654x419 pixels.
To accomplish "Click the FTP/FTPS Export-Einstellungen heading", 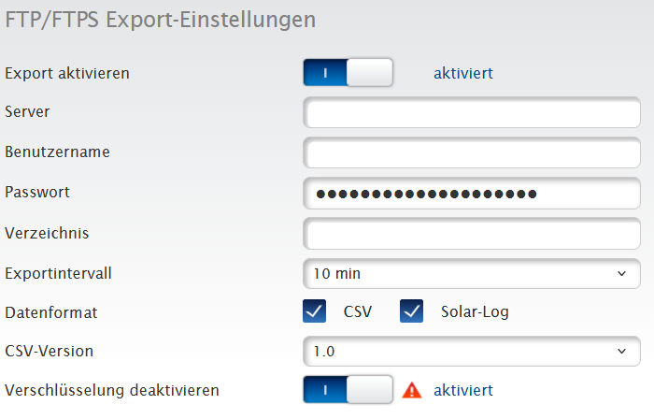I will (160, 20).
